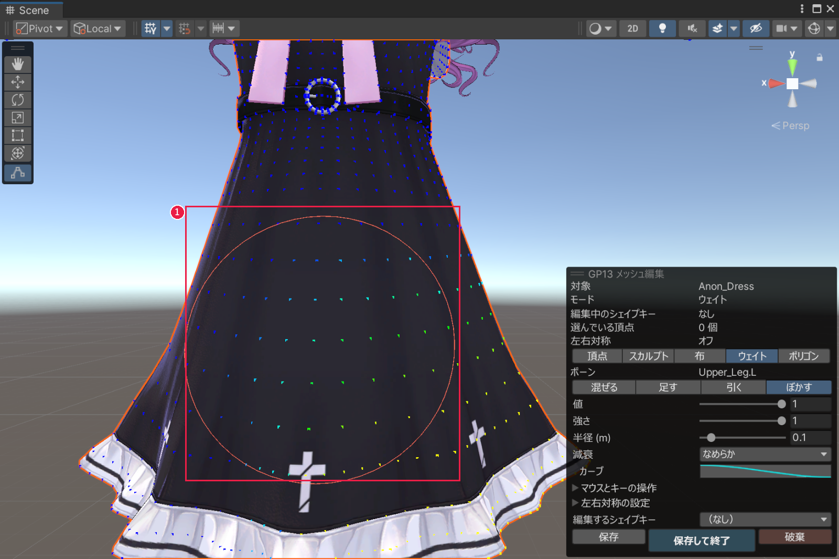Open the Scene tab options menu

(x=802, y=8)
